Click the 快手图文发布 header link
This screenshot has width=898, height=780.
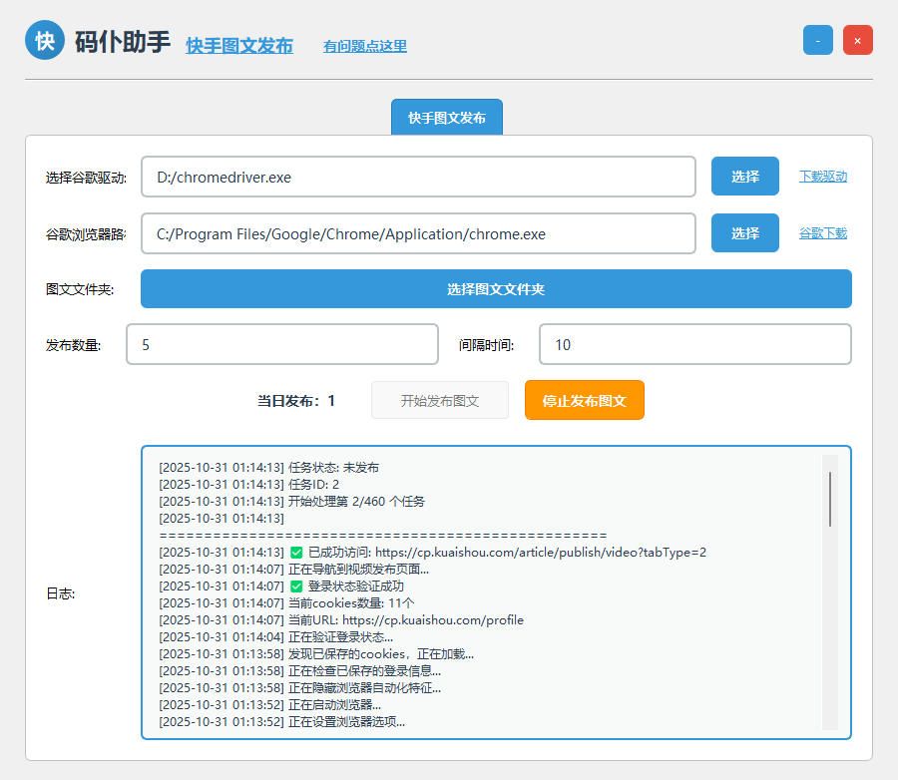coord(238,44)
